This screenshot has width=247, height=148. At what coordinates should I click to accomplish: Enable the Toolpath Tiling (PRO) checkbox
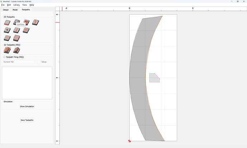pos(4,57)
